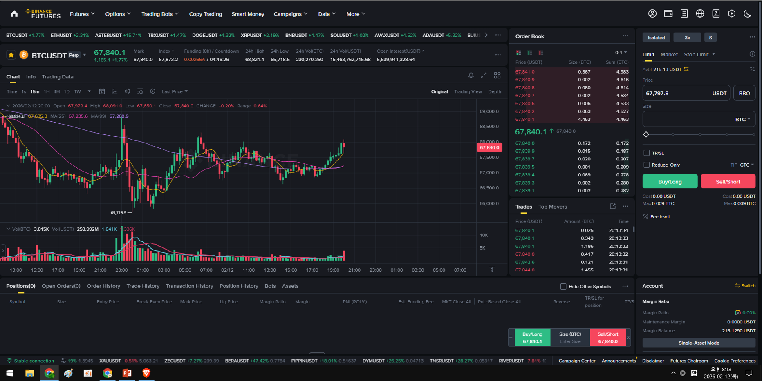This screenshot has width=762, height=381.
Task: Enable TP/SL checkbox
Action: [x=646, y=153]
